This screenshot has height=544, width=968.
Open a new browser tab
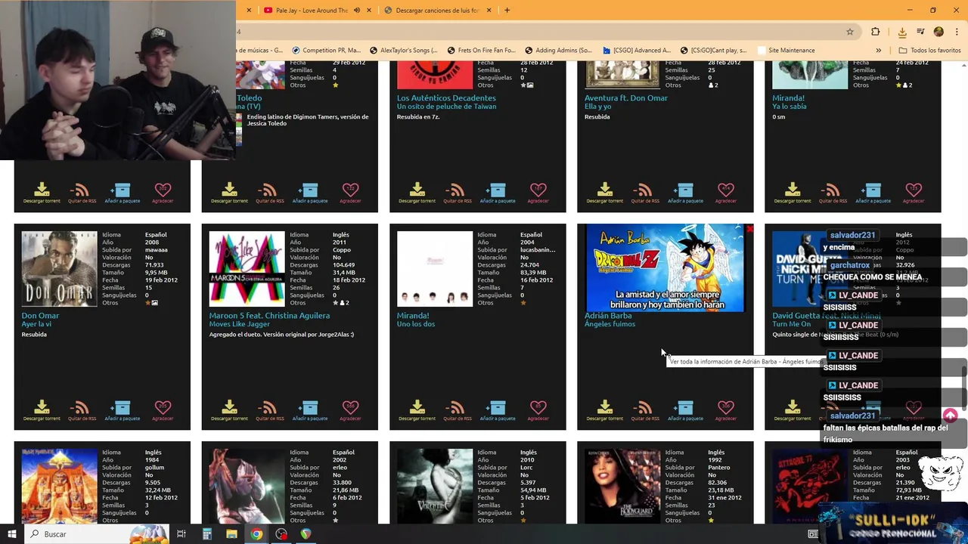point(507,11)
